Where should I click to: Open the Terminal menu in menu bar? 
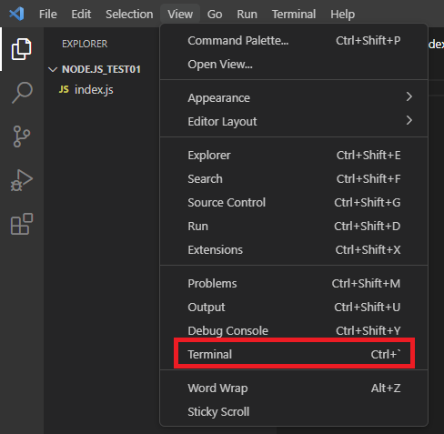[294, 15]
